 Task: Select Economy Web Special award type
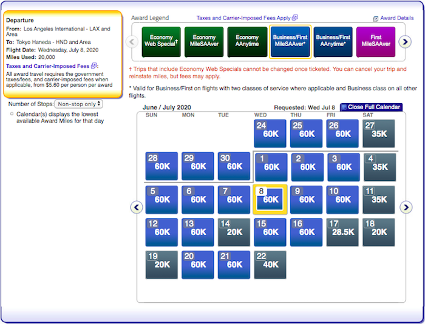point(161,42)
